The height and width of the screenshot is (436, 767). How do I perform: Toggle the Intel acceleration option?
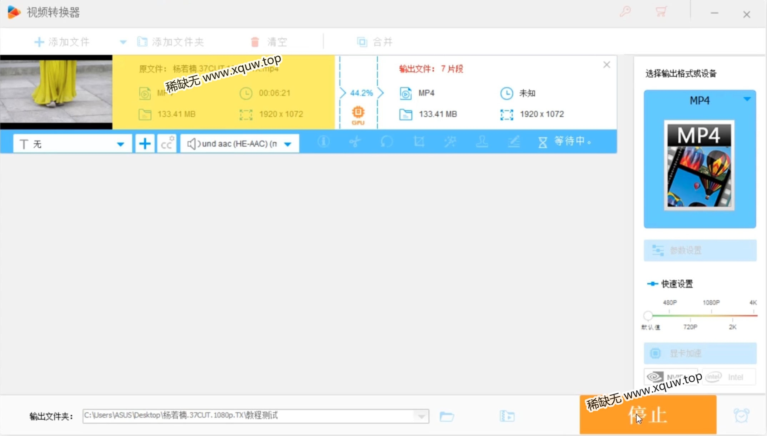tap(729, 377)
